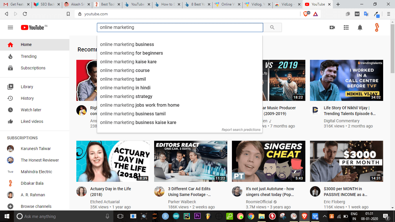Open Mahindra Electric channel
395x222 pixels.
pyautogui.click(x=35, y=172)
